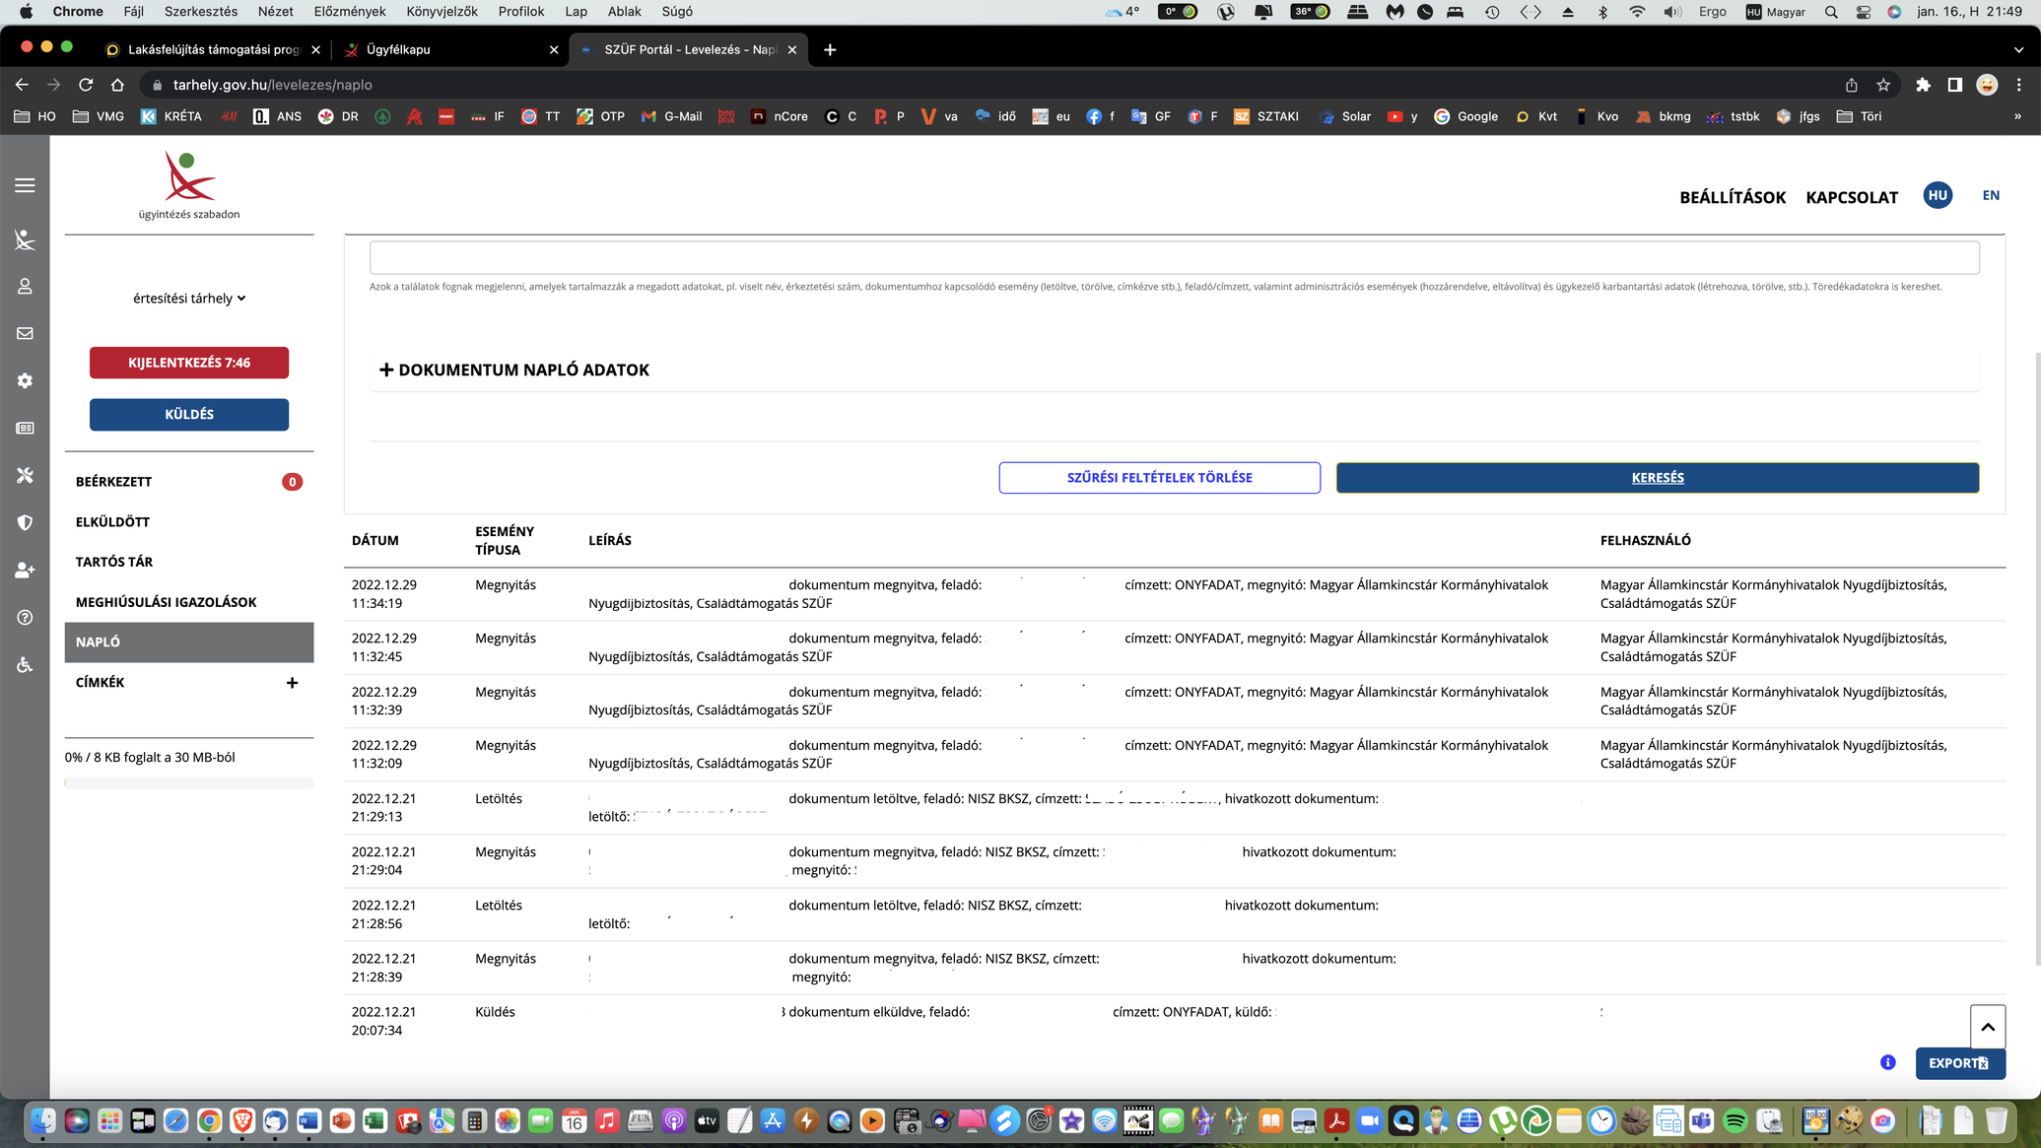Switch language to HU

1938,195
